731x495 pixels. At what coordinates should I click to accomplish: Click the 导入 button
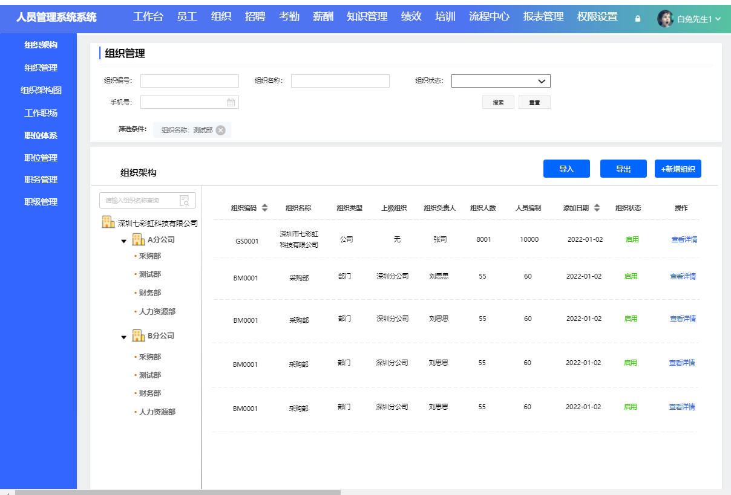pyautogui.click(x=566, y=168)
